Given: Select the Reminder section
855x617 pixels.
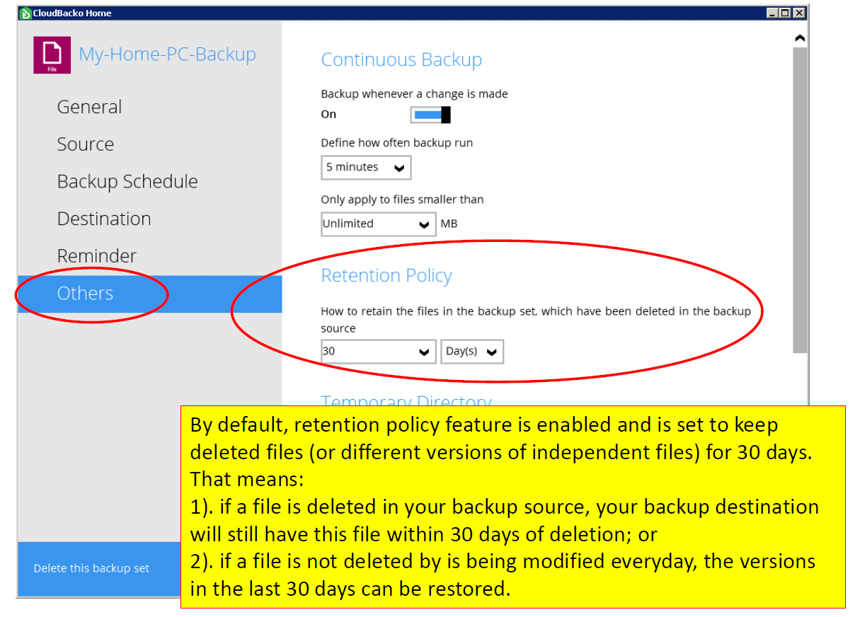Looking at the screenshot, I should 96,256.
